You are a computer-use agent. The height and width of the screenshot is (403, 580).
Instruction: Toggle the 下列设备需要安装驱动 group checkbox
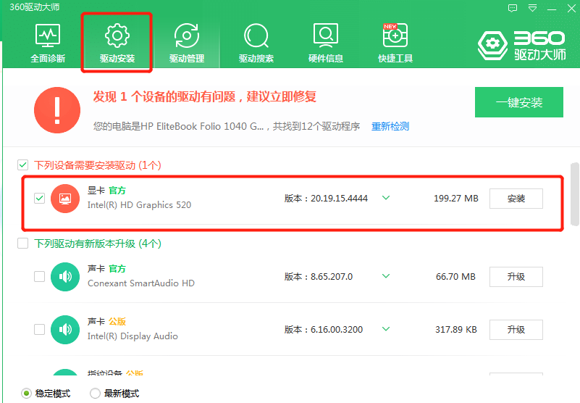pos(23,165)
